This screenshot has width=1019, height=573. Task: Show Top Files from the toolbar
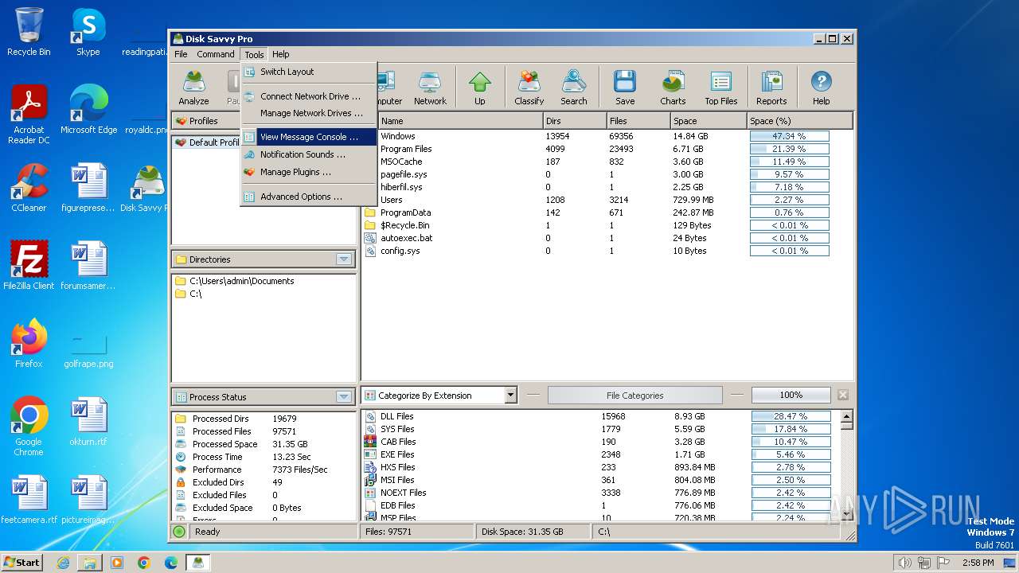coord(721,88)
